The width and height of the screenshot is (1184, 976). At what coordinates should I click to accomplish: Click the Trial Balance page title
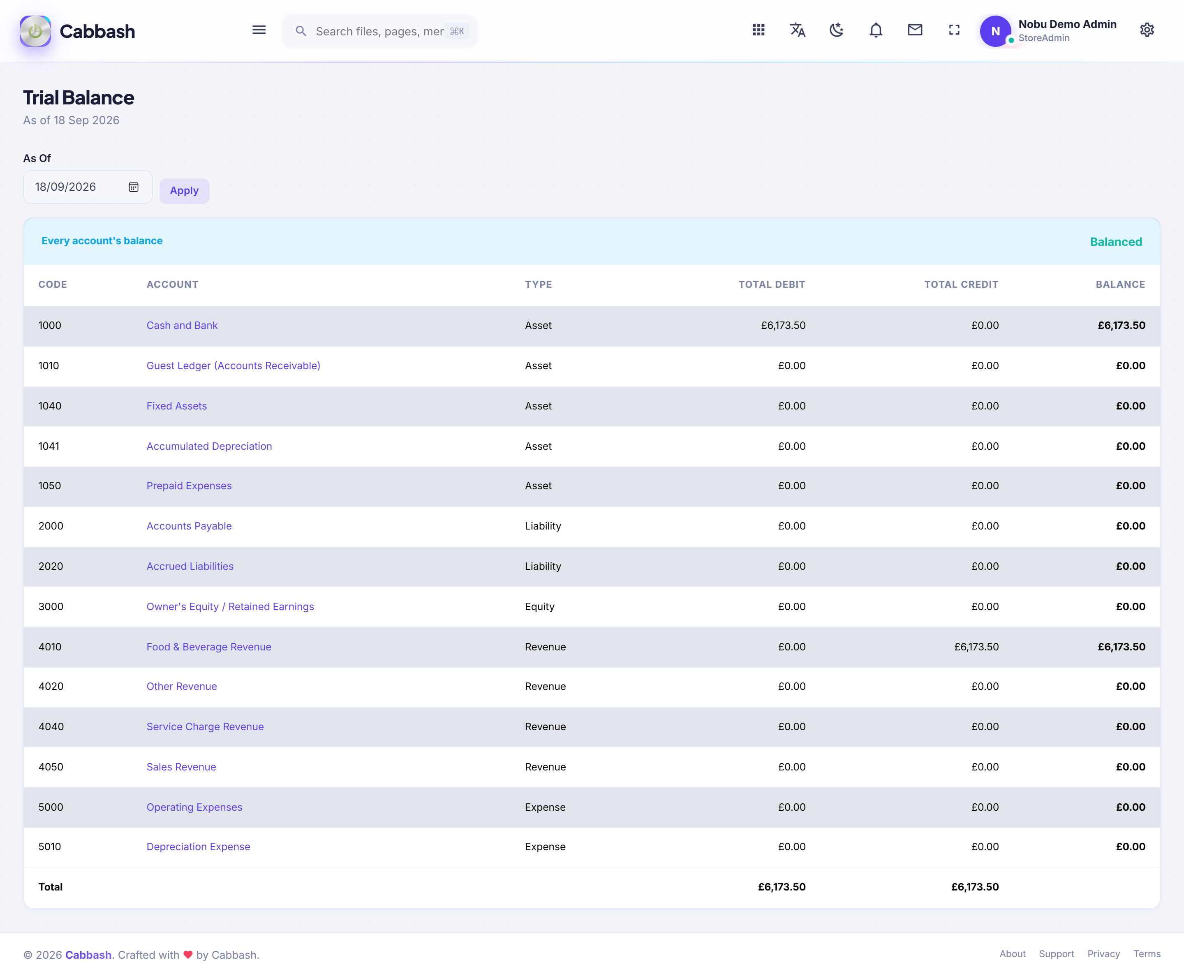[78, 98]
